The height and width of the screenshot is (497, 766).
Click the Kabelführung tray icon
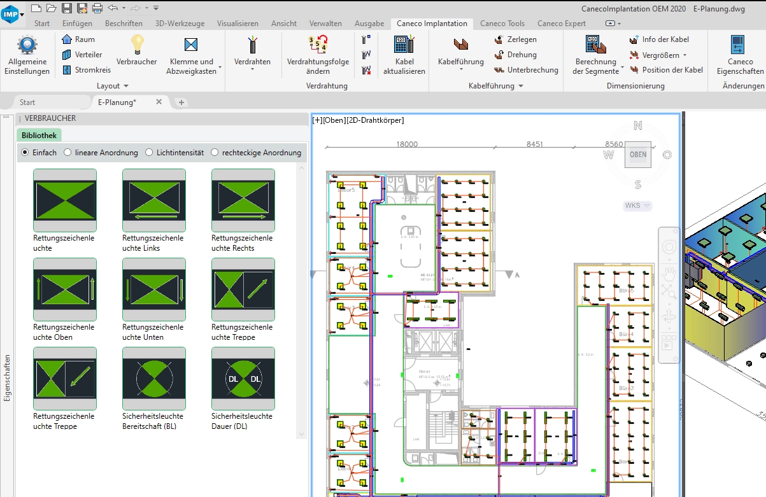tap(461, 45)
